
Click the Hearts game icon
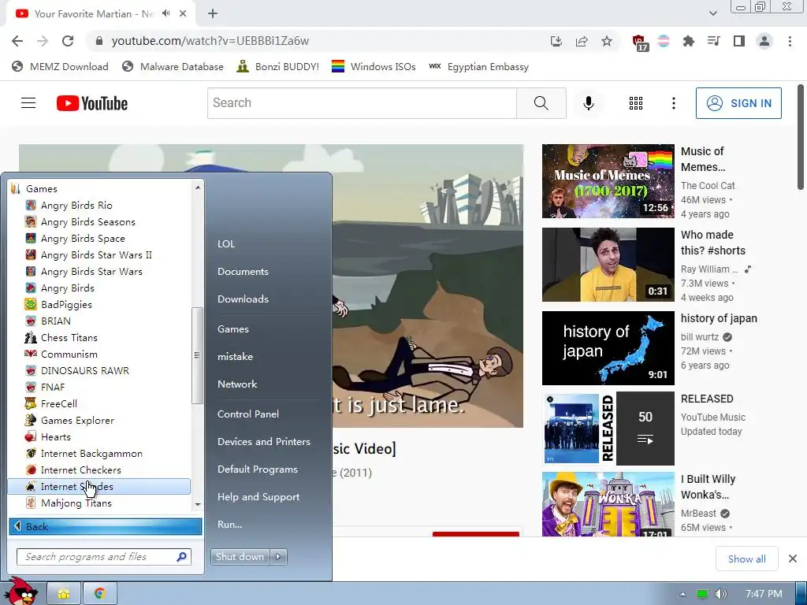coord(31,436)
